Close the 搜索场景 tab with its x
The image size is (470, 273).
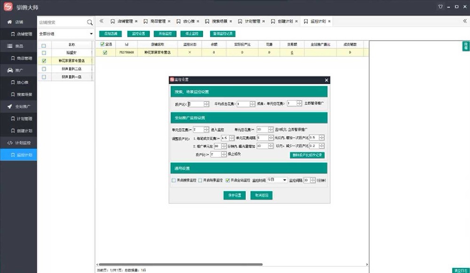230,21
